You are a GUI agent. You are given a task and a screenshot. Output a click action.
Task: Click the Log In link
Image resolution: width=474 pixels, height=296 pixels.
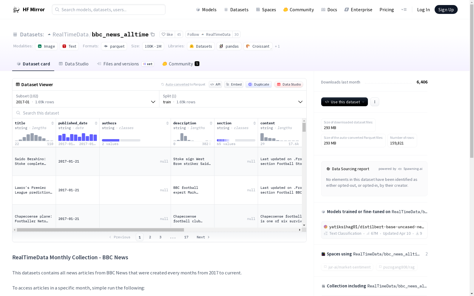423,9
